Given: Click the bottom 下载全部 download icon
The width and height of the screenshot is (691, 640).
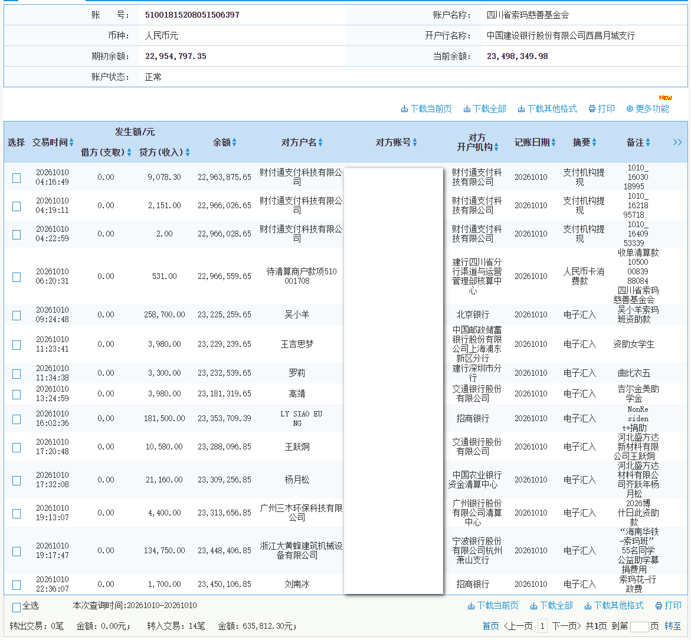Looking at the screenshot, I should coord(533,606).
